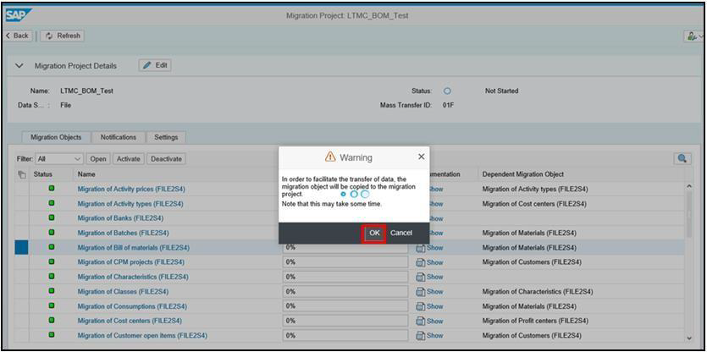The width and height of the screenshot is (707, 352).
Task: Collapse the Migration Project Details section
Action: [19, 66]
